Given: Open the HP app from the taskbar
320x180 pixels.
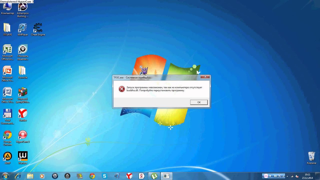Looking at the screenshot, I should pyautogui.click(x=55, y=176).
